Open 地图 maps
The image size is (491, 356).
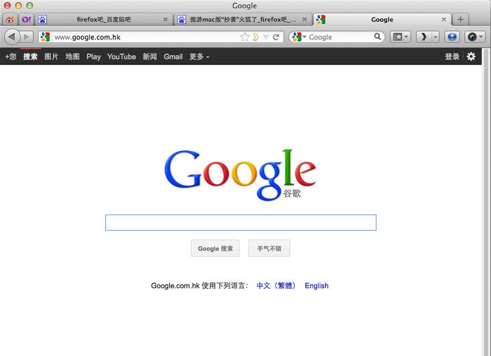72,56
